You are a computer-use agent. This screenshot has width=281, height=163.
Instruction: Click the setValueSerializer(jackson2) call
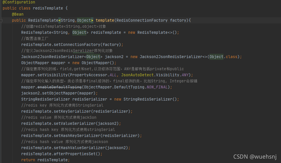click(x=86, y=123)
